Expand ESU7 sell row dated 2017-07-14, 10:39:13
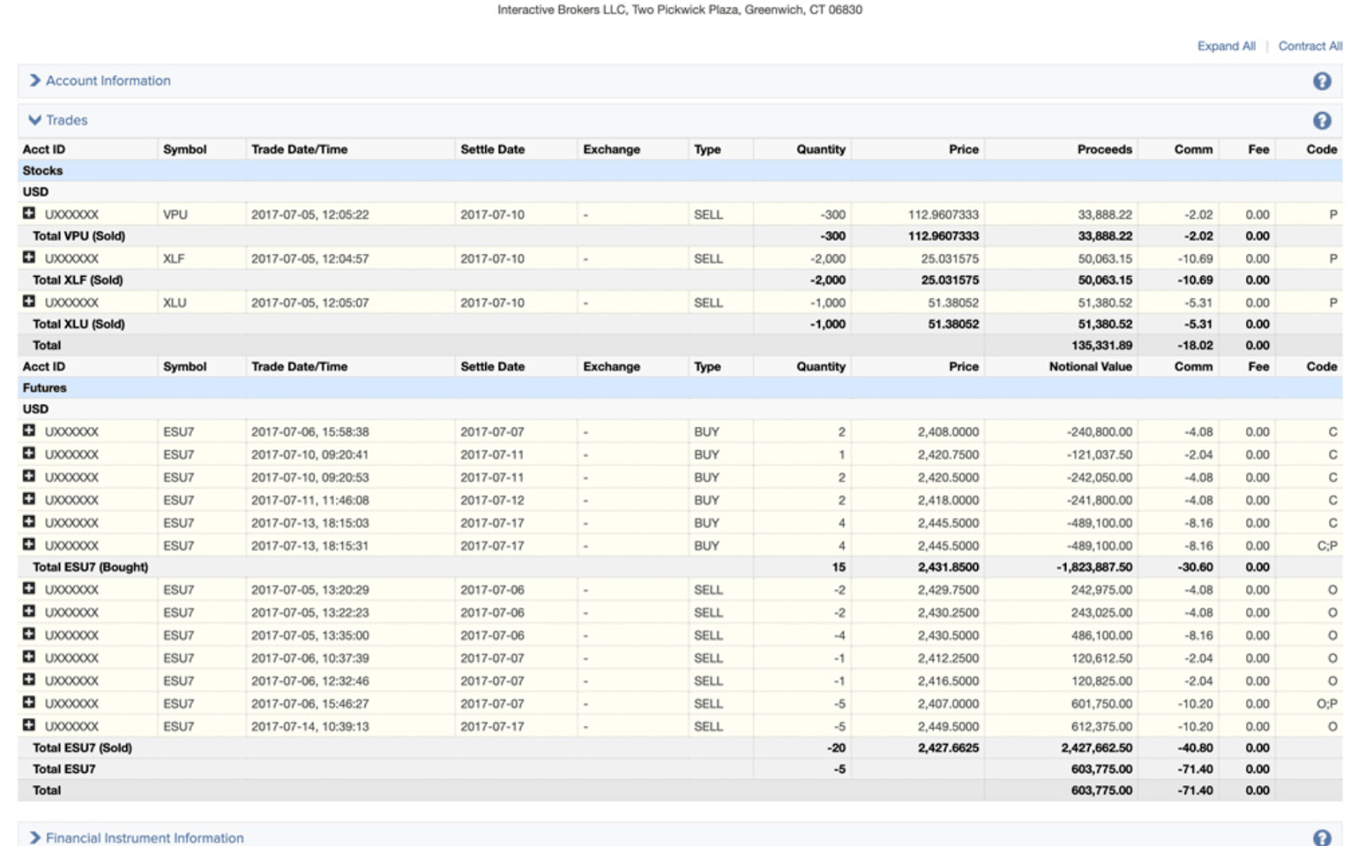This screenshot has height=846, width=1357. click(29, 726)
